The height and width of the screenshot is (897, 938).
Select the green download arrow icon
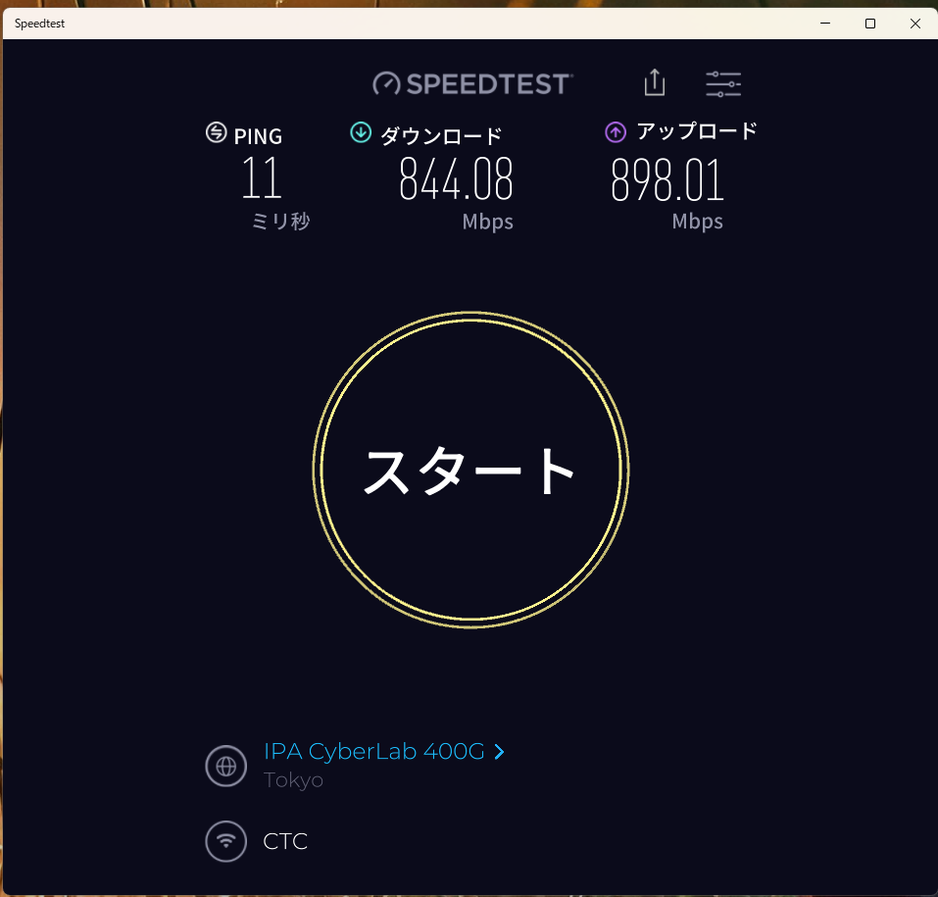359,131
